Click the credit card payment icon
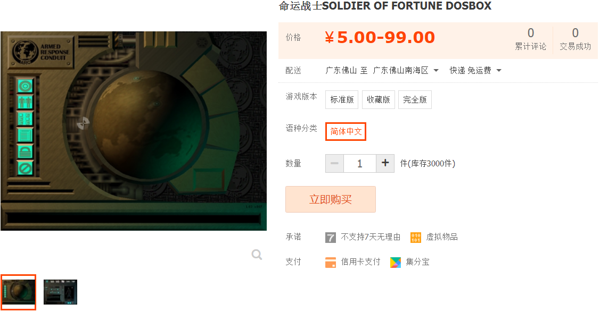This screenshot has height=312, width=600. click(x=330, y=263)
